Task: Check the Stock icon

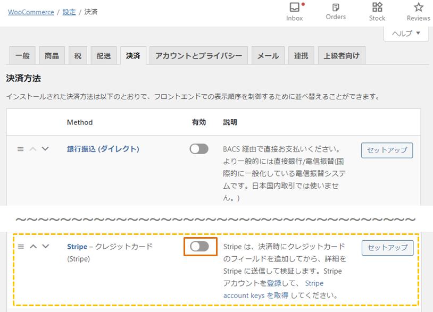Action: tap(377, 11)
